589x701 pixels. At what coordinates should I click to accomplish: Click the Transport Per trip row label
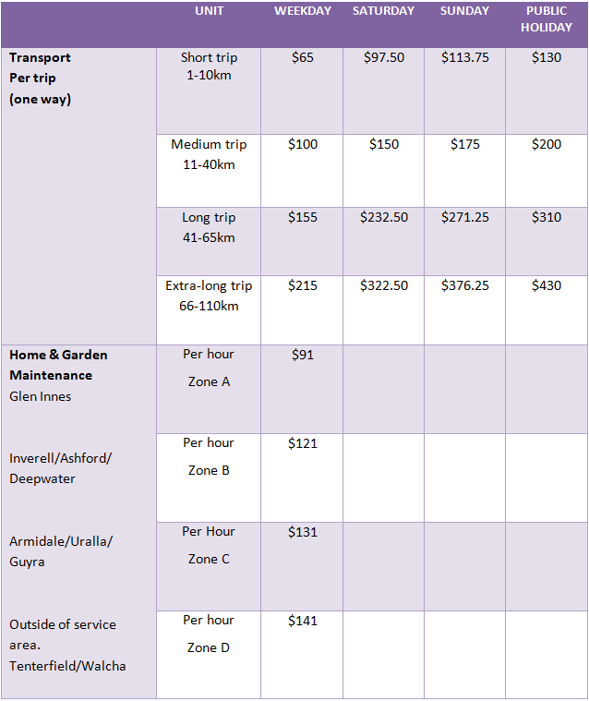pos(40,78)
